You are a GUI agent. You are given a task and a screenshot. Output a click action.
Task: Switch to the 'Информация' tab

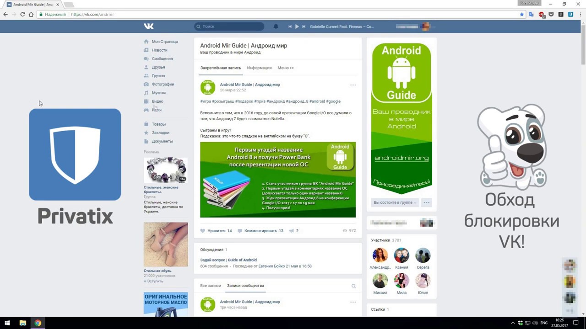pos(259,68)
